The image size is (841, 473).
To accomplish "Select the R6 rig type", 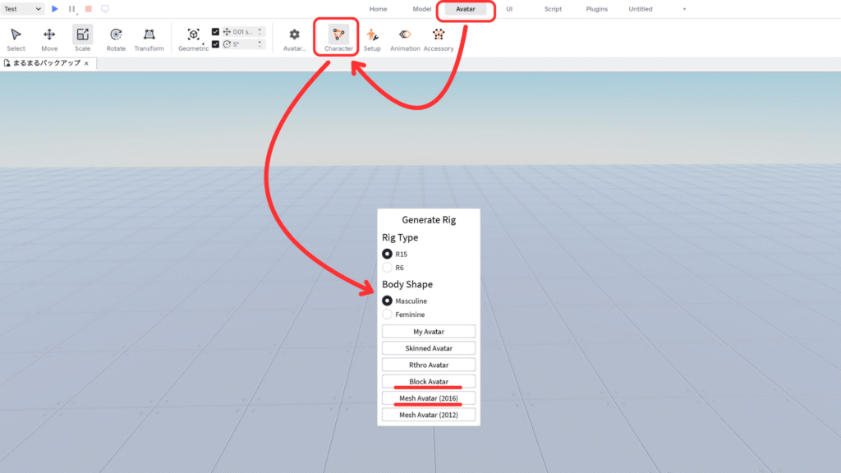I will click(388, 268).
